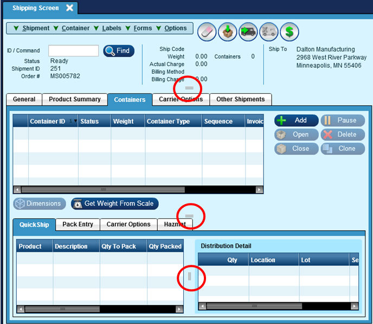Click inside the ID / Command field
Image resolution: width=373 pixels, height=324 pixels.
point(73,51)
